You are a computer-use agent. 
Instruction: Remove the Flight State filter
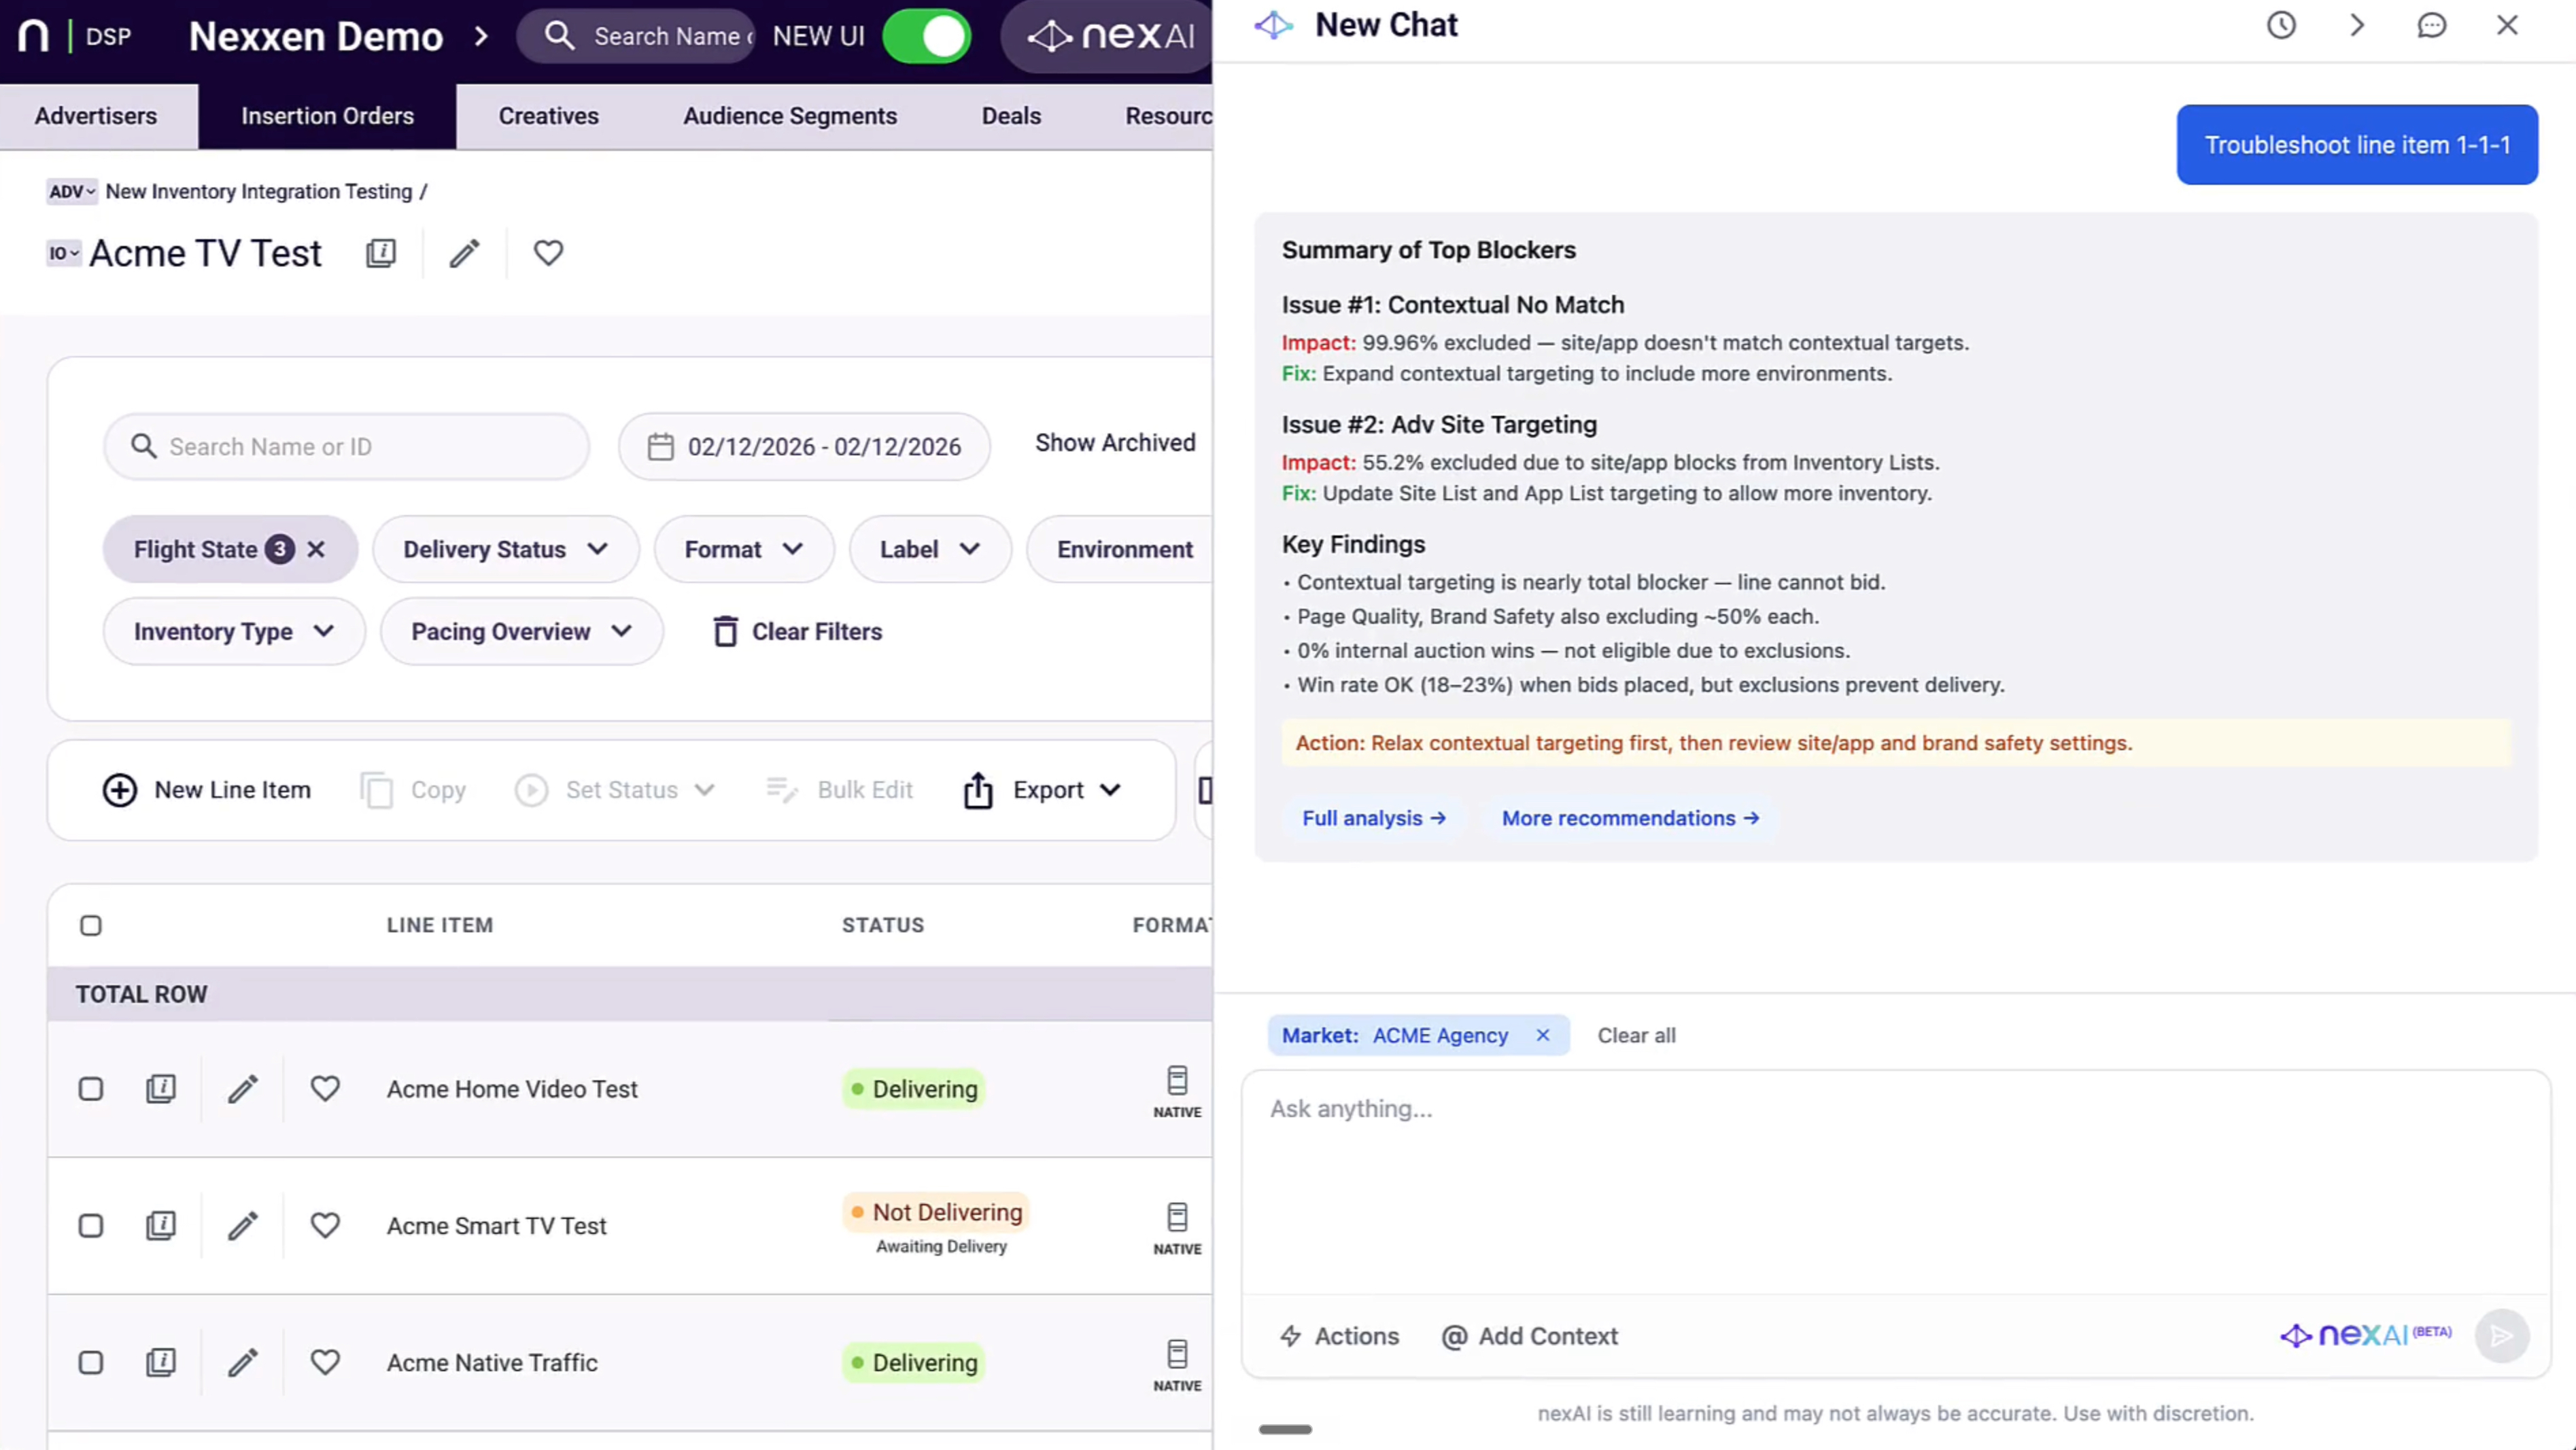(316, 550)
